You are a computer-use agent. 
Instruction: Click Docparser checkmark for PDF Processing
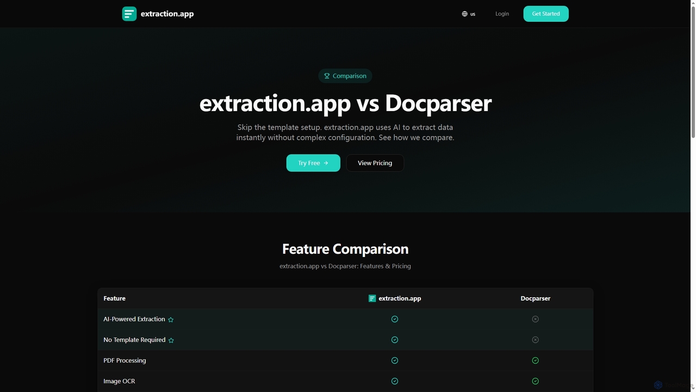tap(536, 360)
